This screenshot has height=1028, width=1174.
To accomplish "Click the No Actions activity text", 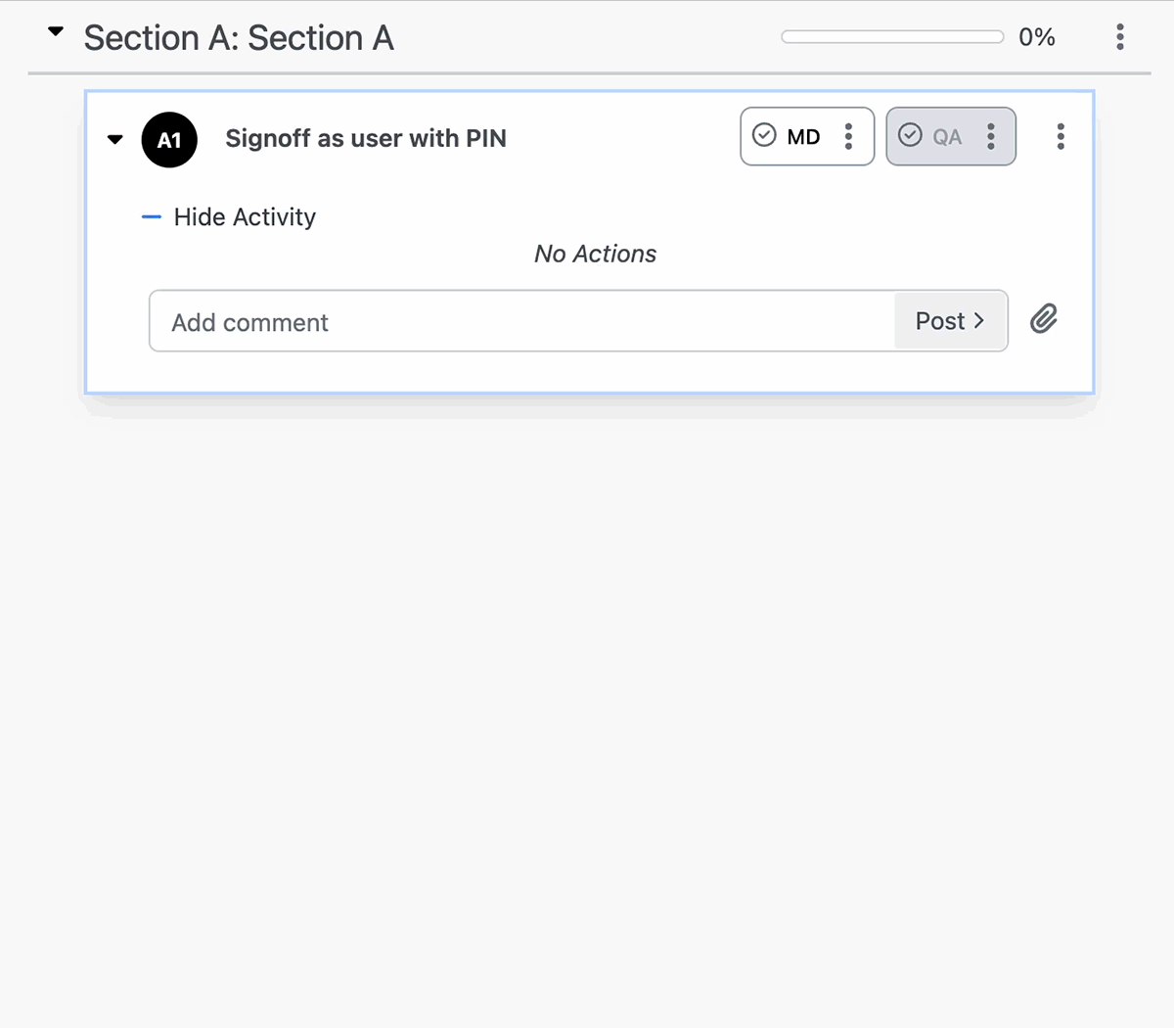I will coord(595,254).
